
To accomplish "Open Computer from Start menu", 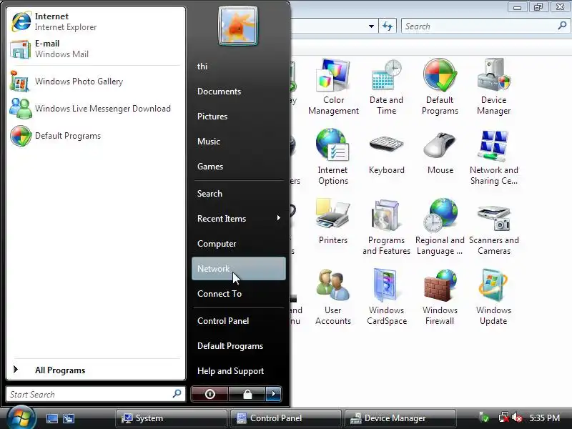I will [x=239, y=244].
